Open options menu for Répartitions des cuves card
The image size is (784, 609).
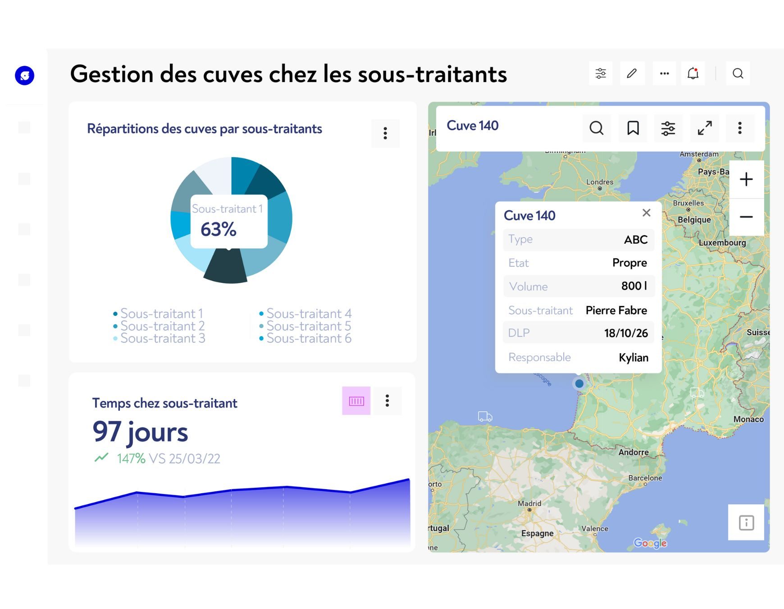(x=385, y=133)
